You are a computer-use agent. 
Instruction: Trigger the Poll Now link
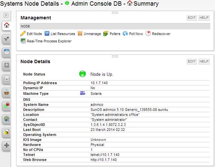(136, 34)
